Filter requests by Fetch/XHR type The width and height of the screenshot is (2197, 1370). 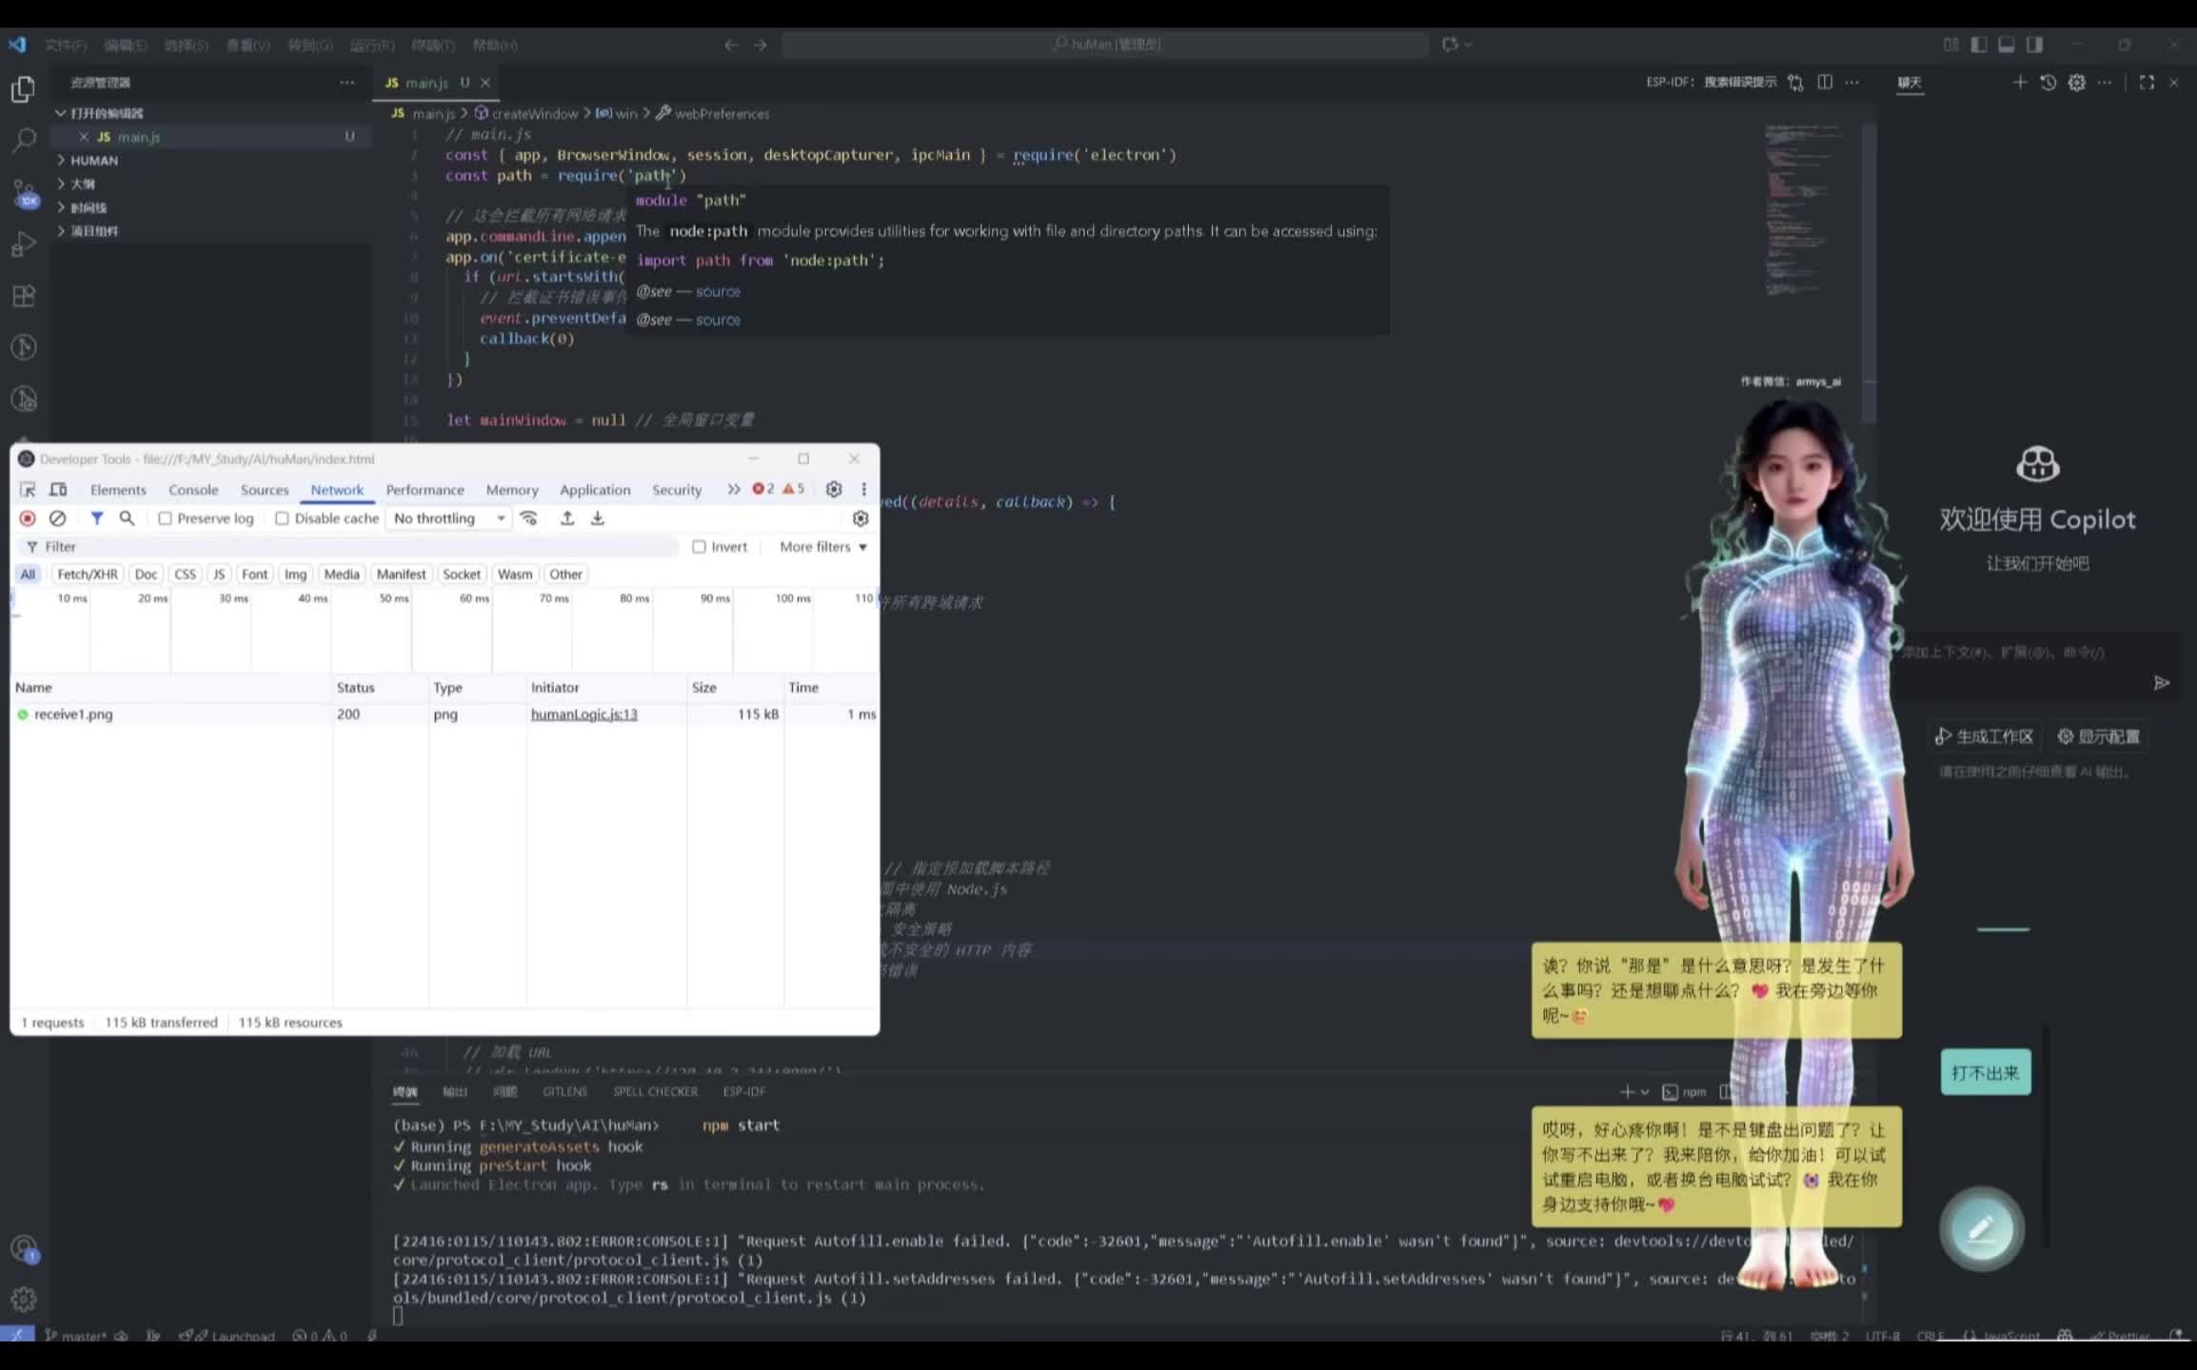coord(88,575)
